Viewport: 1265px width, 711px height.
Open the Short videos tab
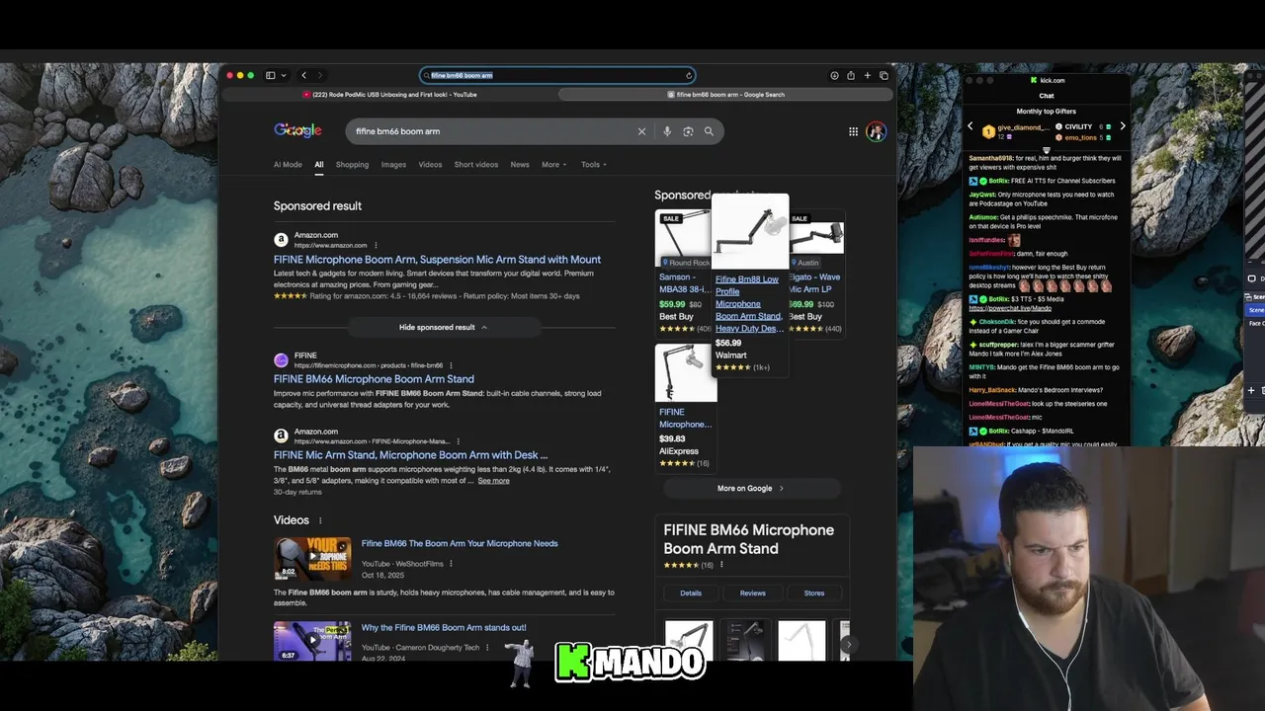pos(476,165)
